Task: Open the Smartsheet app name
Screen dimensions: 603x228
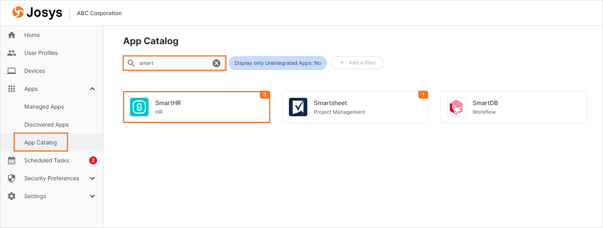Action: click(330, 103)
